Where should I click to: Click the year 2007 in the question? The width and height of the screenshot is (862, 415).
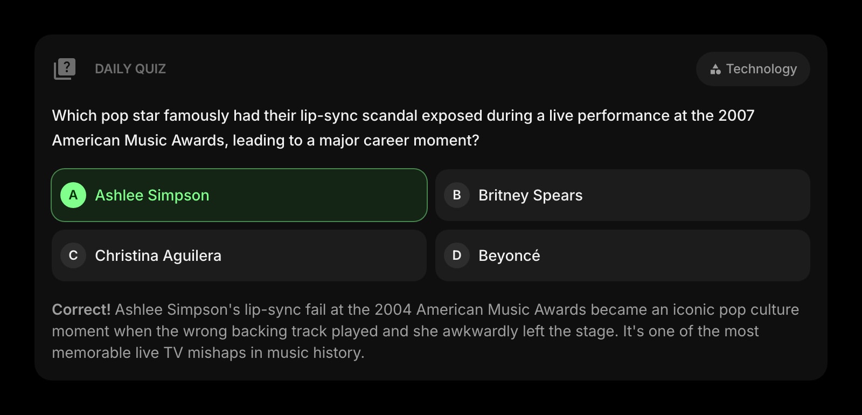pyautogui.click(x=736, y=115)
